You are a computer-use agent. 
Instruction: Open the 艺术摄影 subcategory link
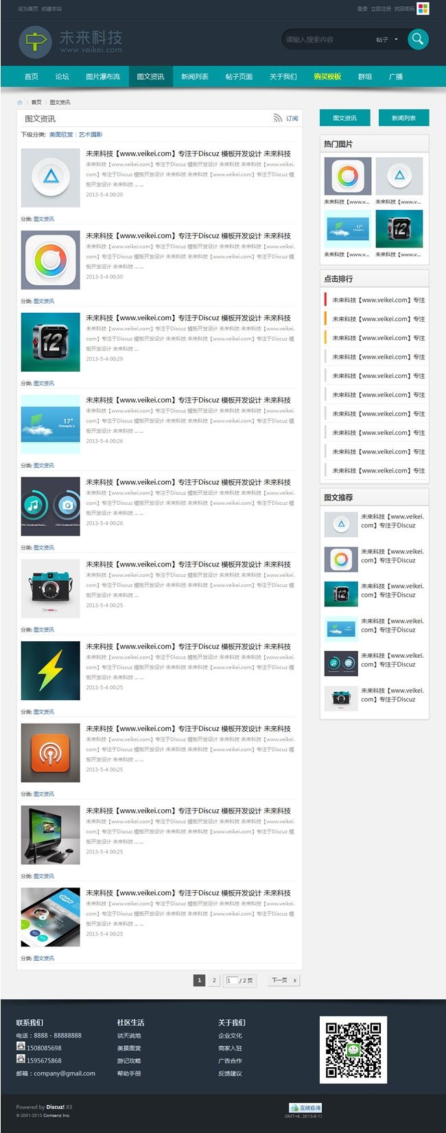[91, 134]
